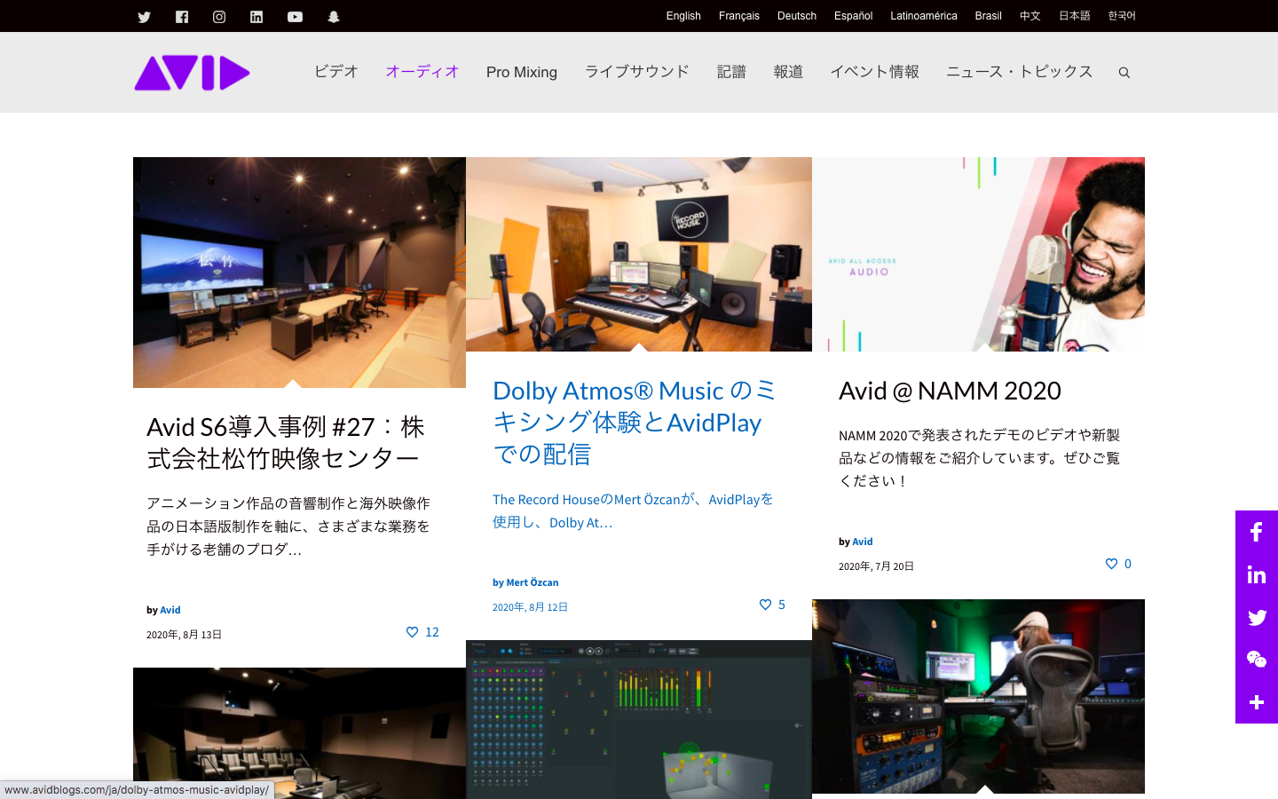This screenshot has height=799, width=1278.
Task: Open the イベント情報 menu item
Action: click(874, 72)
